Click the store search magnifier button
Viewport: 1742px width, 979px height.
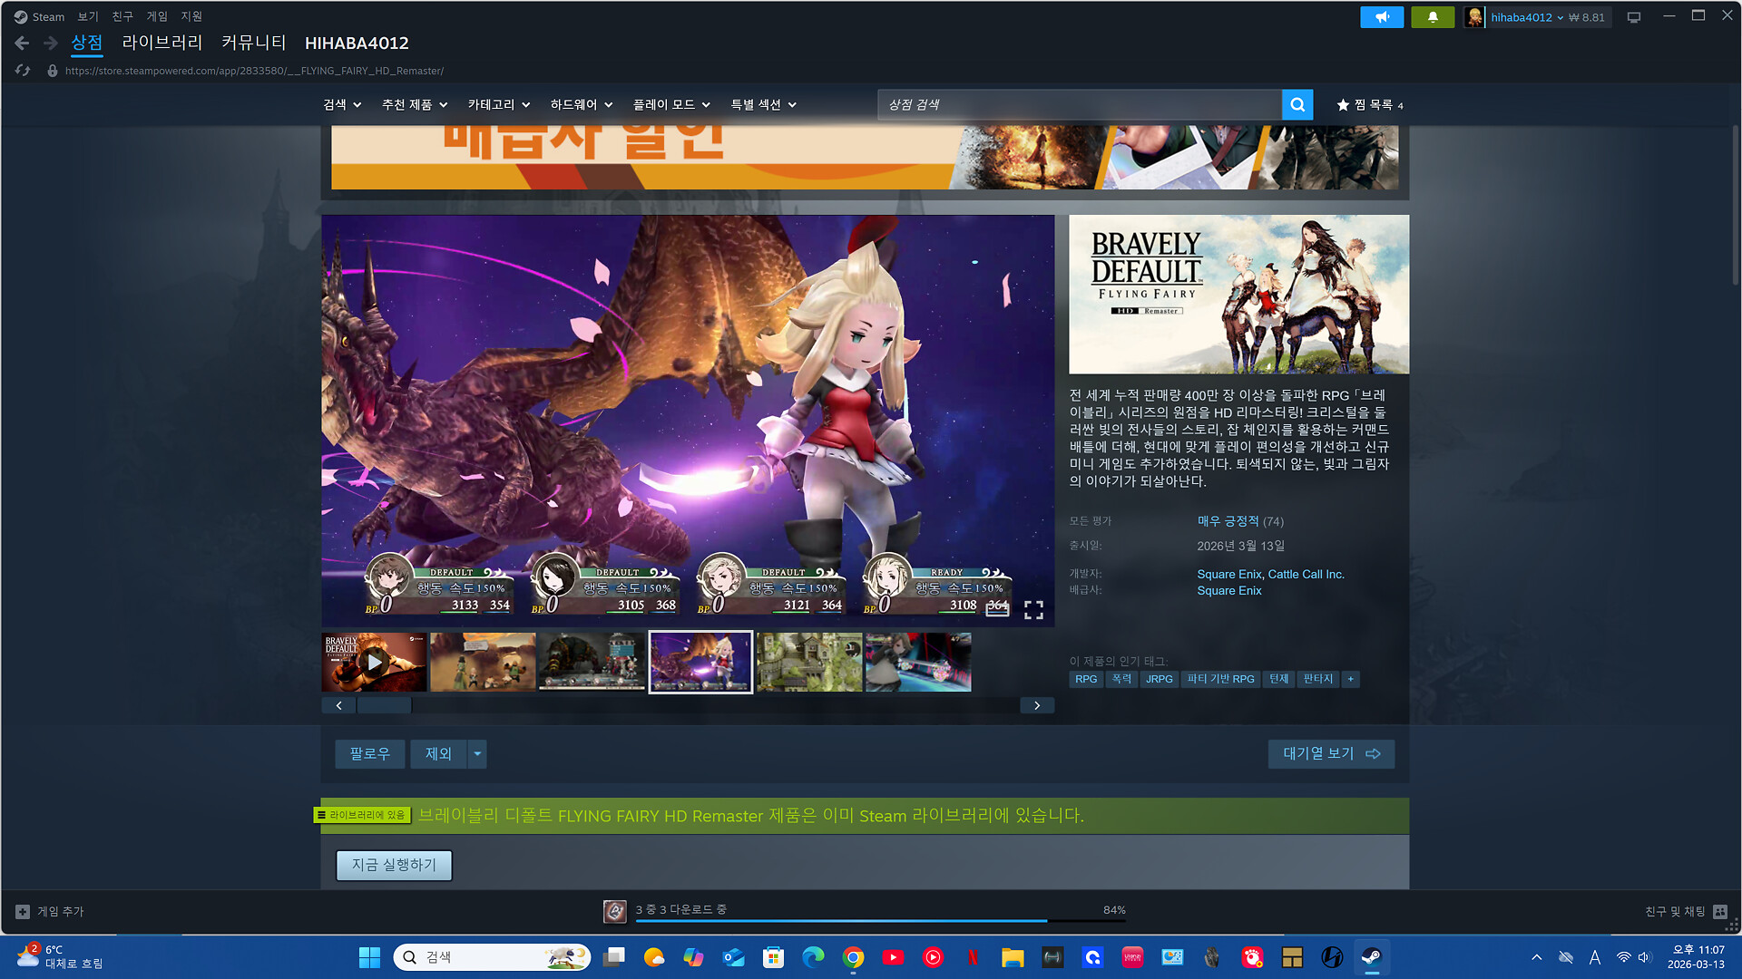tap(1297, 105)
